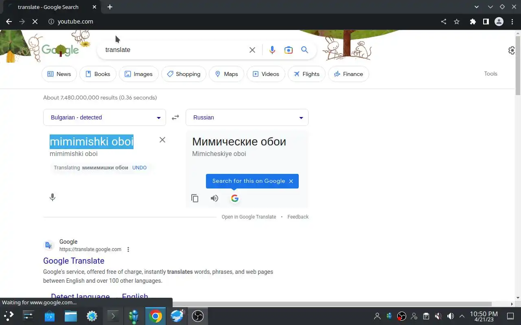Show desktop button on taskbar
The height and width of the screenshot is (325, 521).
click(x=510, y=316)
